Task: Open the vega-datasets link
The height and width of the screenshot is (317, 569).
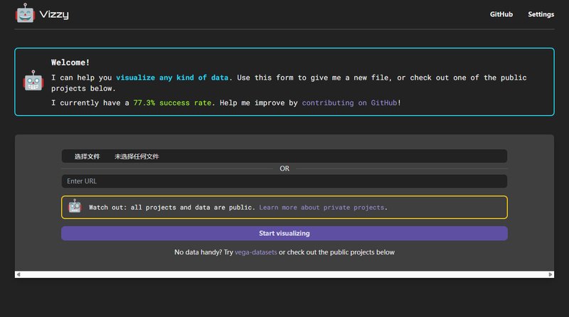Action: pyautogui.click(x=255, y=252)
